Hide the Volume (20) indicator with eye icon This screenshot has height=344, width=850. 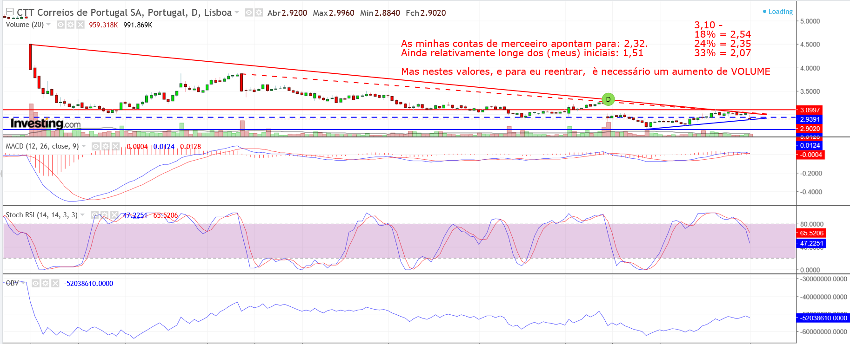60,25
